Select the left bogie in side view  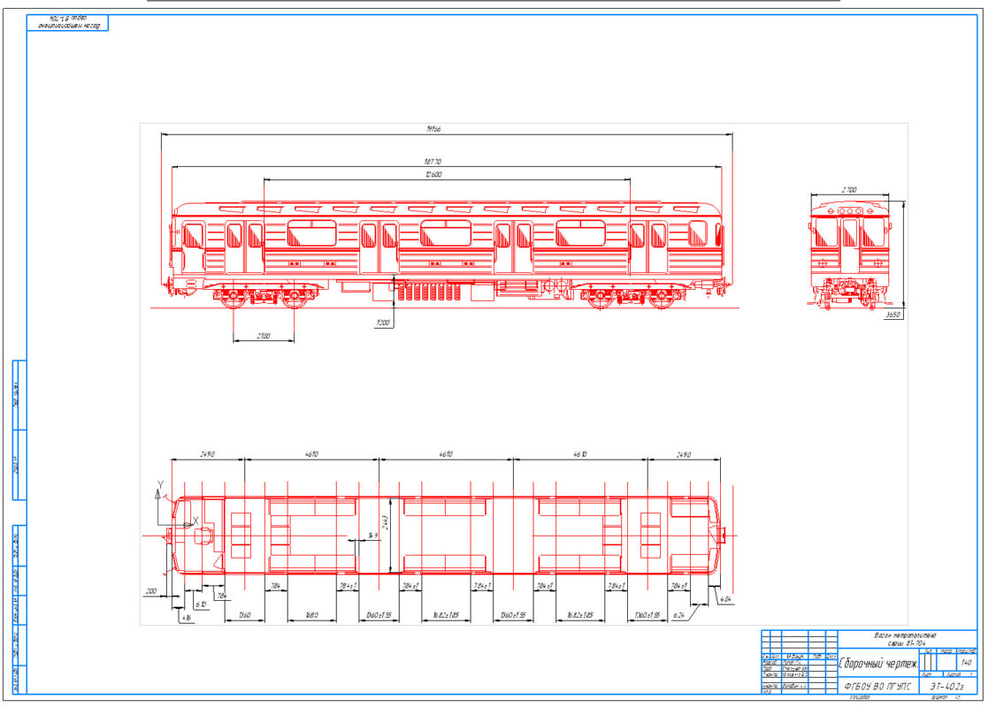(x=264, y=295)
